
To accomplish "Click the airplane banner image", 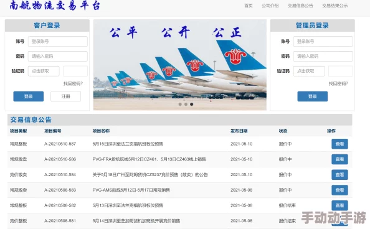I will click(180, 65).
